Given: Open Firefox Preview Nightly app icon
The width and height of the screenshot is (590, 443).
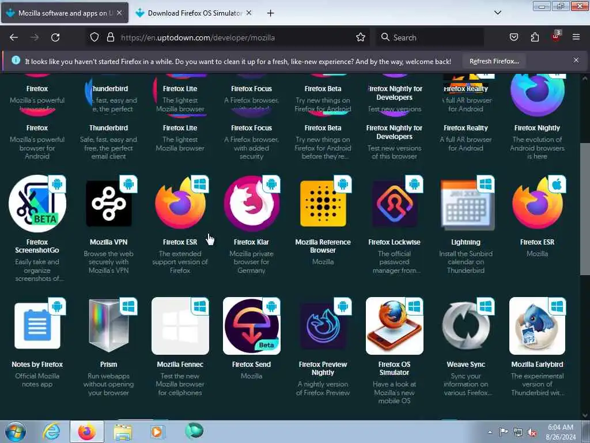Looking at the screenshot, I should (323, 326).
